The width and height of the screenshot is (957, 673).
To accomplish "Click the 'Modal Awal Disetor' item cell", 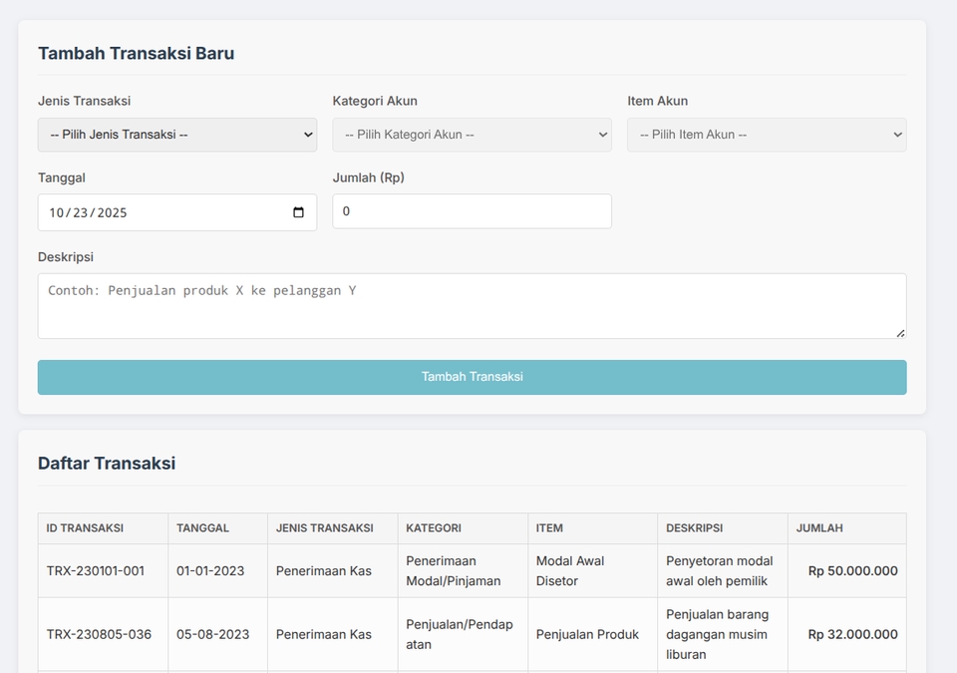I will [592, 570].
